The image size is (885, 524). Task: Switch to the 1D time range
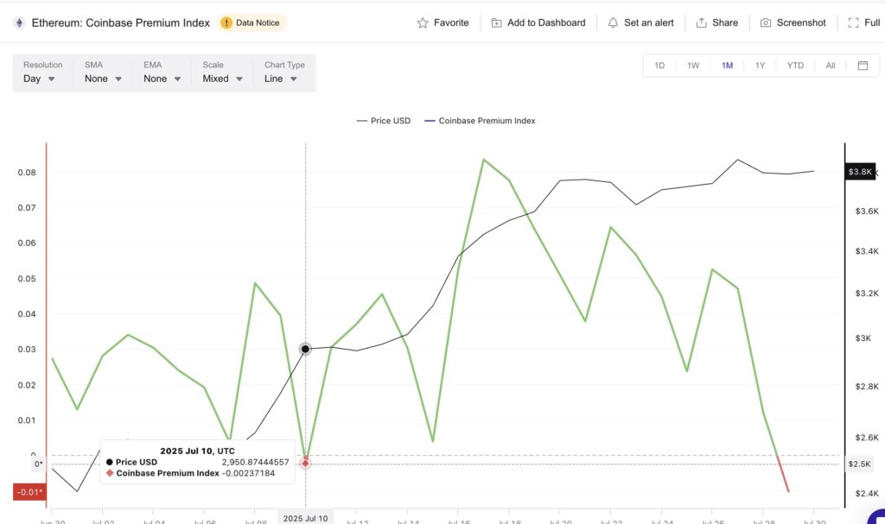click(x=659, y=65)
